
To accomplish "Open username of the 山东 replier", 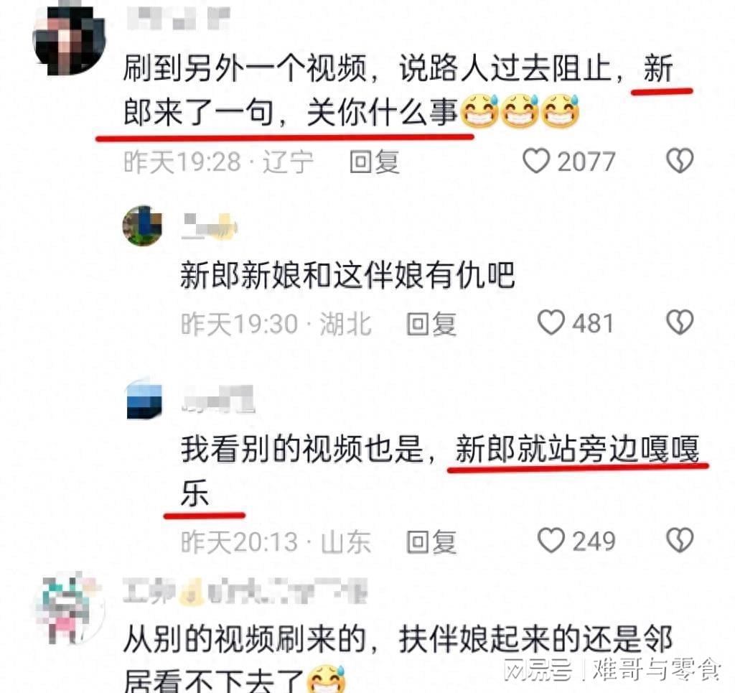I will coord(218,399).
